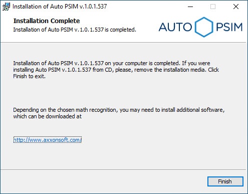The width and height of the screenshot is (248, 194).
Task: Click the 'Finish to exit' sentence
Action: (30, 76)
